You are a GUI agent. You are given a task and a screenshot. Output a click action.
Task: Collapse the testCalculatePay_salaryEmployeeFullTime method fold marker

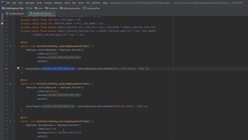pos(14,46)
